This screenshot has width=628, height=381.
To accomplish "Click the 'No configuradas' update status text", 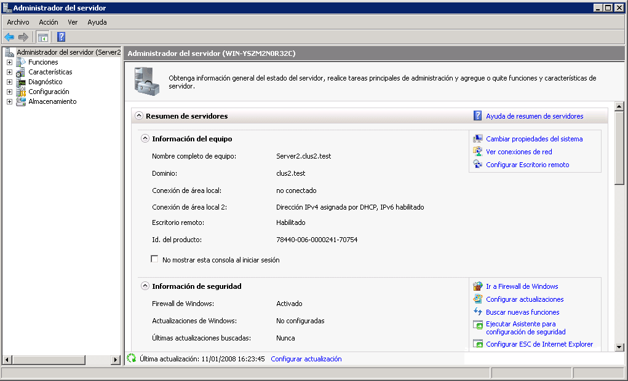I will click(300, 321).
